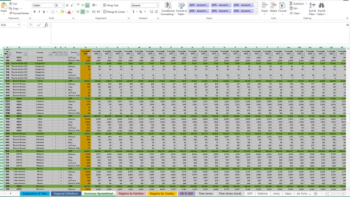Open the font size dropdown
The image size is (350, 197).
[x=63, y=5]
